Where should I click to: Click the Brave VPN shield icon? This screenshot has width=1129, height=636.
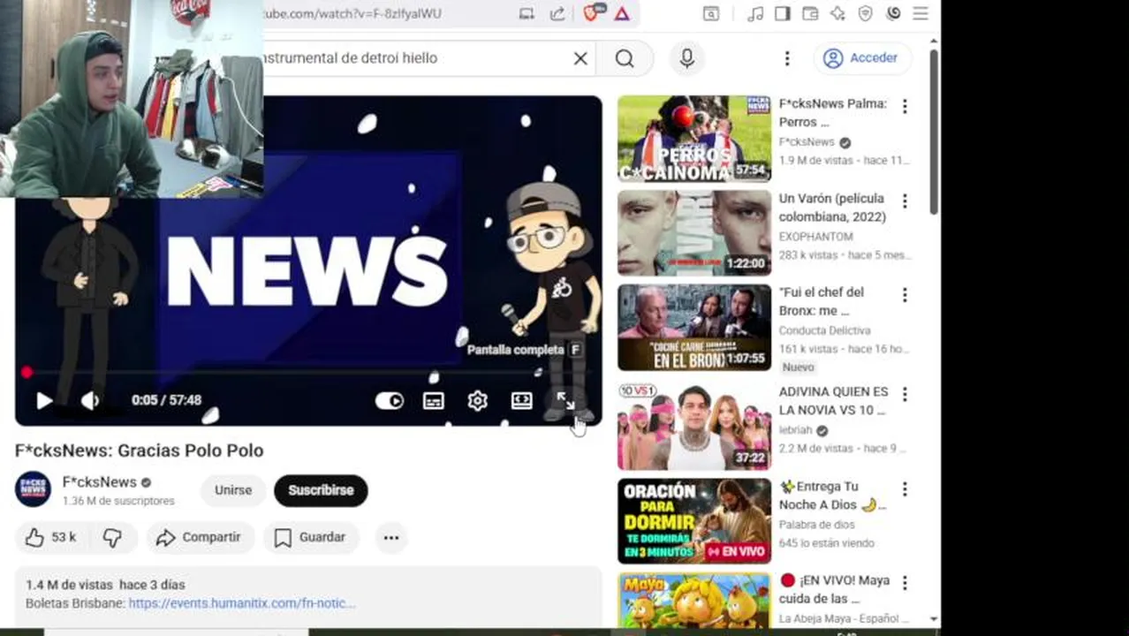click(x=866, y=13)
